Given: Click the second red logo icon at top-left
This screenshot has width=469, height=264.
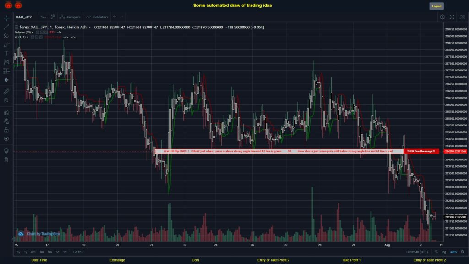Looking at the screenshot, I should [18, 5].
